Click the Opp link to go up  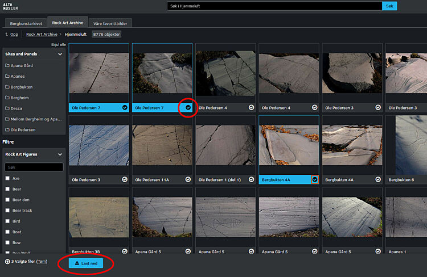point(14,34)
